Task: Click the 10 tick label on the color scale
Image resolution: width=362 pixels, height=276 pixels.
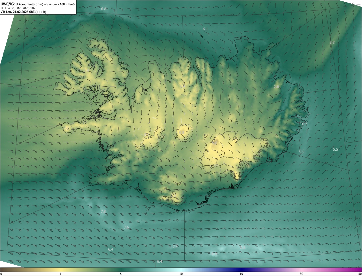Action: click(x=181, y=274)
